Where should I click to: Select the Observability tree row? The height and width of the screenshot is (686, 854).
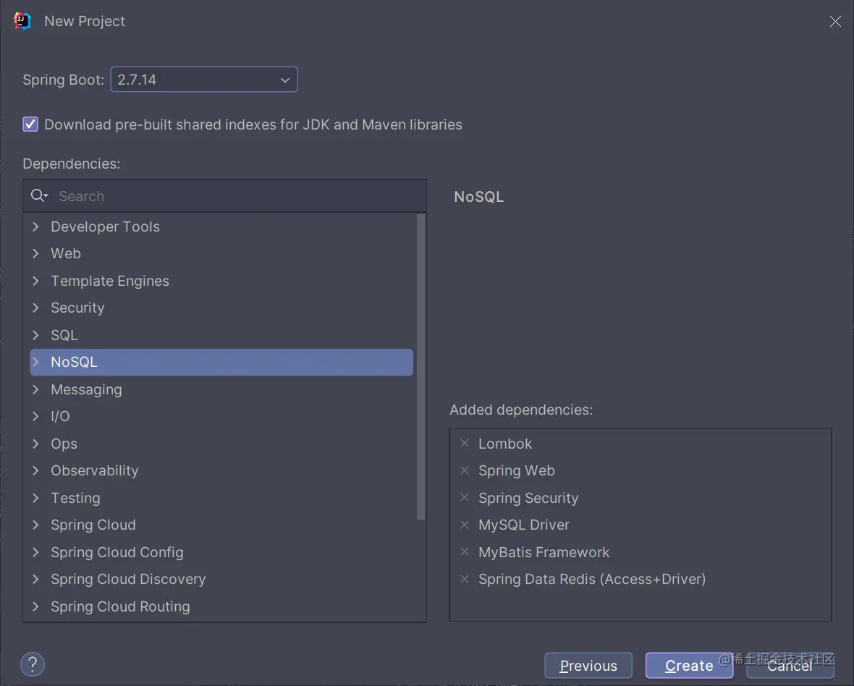tap(221, 470)
